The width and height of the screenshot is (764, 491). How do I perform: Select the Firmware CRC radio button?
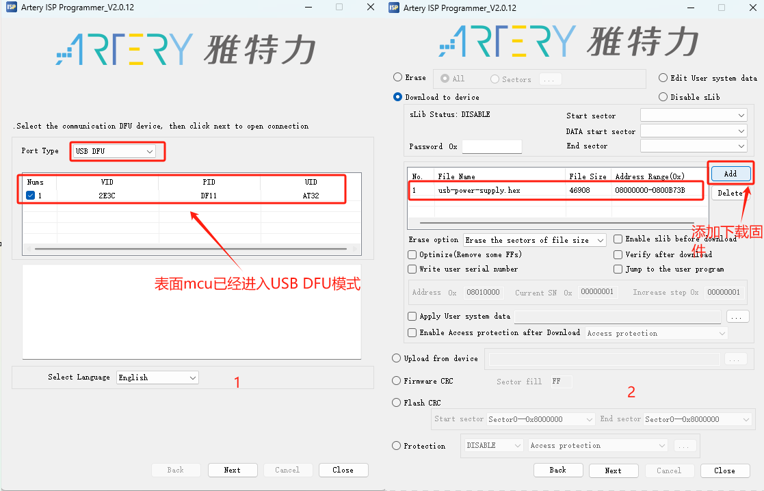[397, 381]
